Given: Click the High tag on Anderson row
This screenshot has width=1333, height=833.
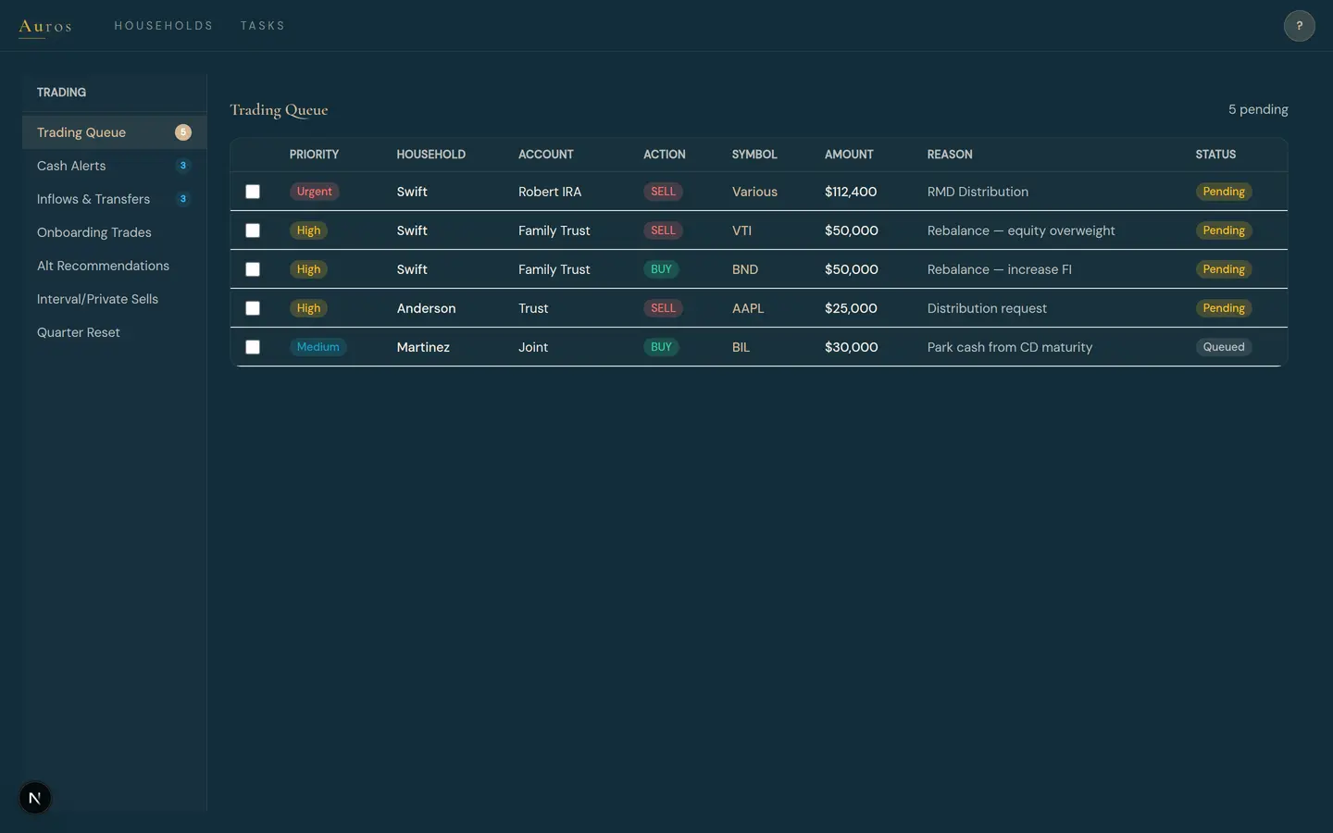Looking at the screenshot, I should [x=308, y=308].
